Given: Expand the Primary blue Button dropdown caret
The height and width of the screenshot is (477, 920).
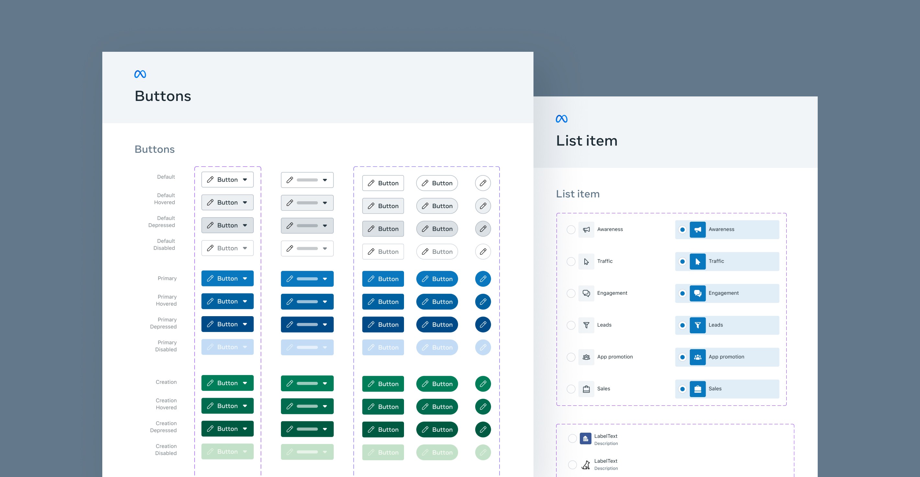Looking at the screenshot, I should click(245, 279).
